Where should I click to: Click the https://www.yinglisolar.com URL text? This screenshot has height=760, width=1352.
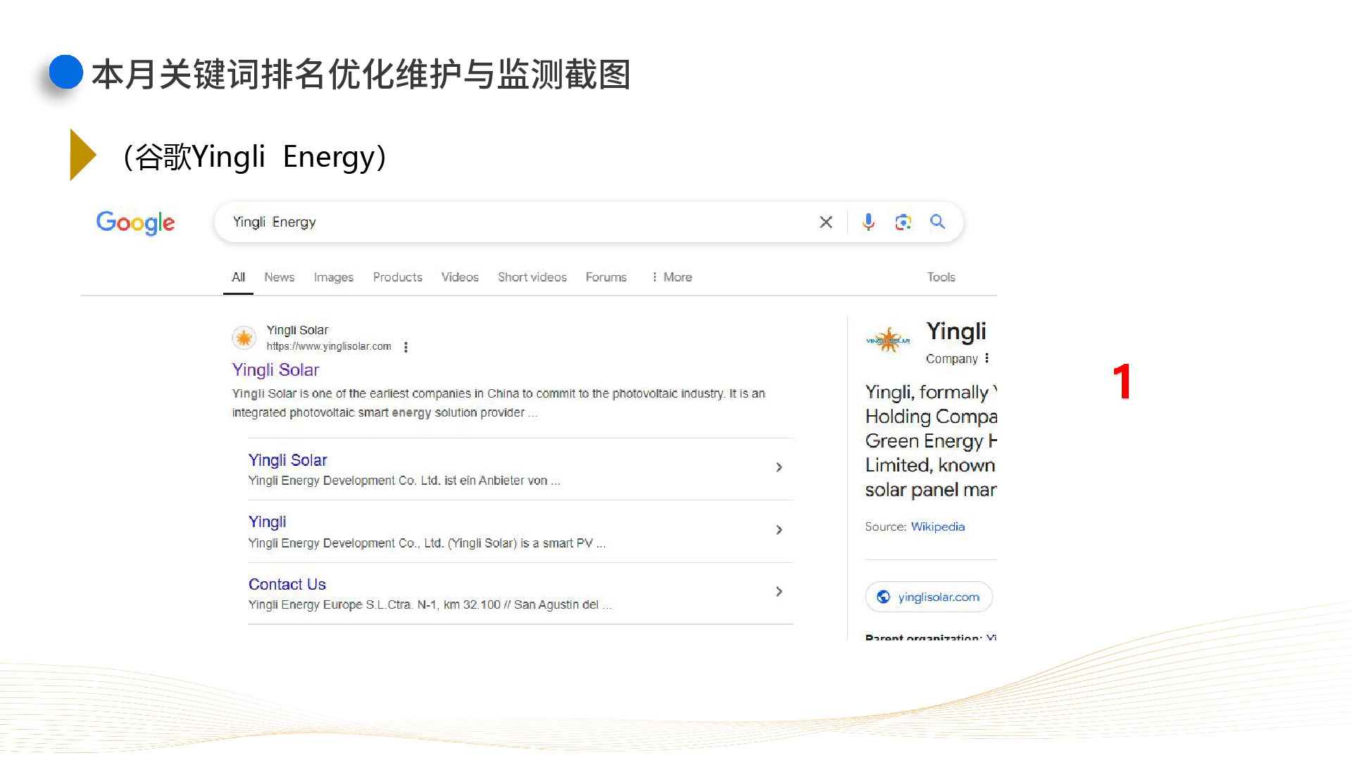[x=329, y=346]
